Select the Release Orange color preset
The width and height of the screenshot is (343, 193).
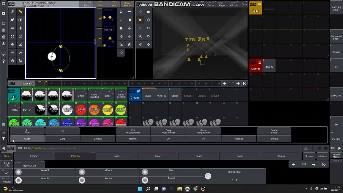point(94,110)
